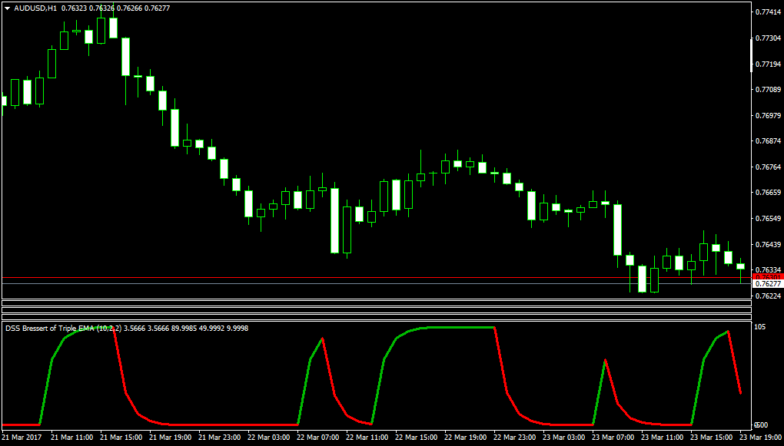Click the 22 Mar 03:00 time label
Screen dimensions: 784x446
(x=270, y=437)
